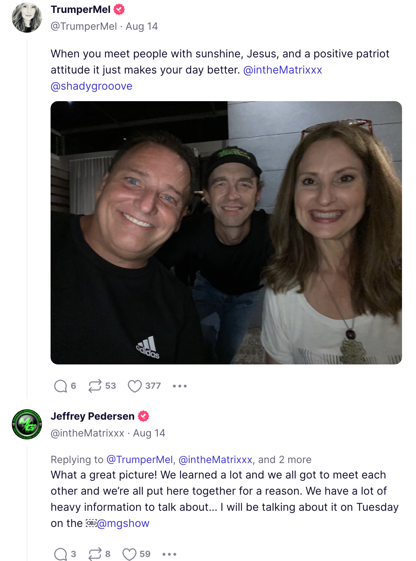
Task: Open the Aug 14 timestamp on TrumperMel's post
Action: point(142,27)
